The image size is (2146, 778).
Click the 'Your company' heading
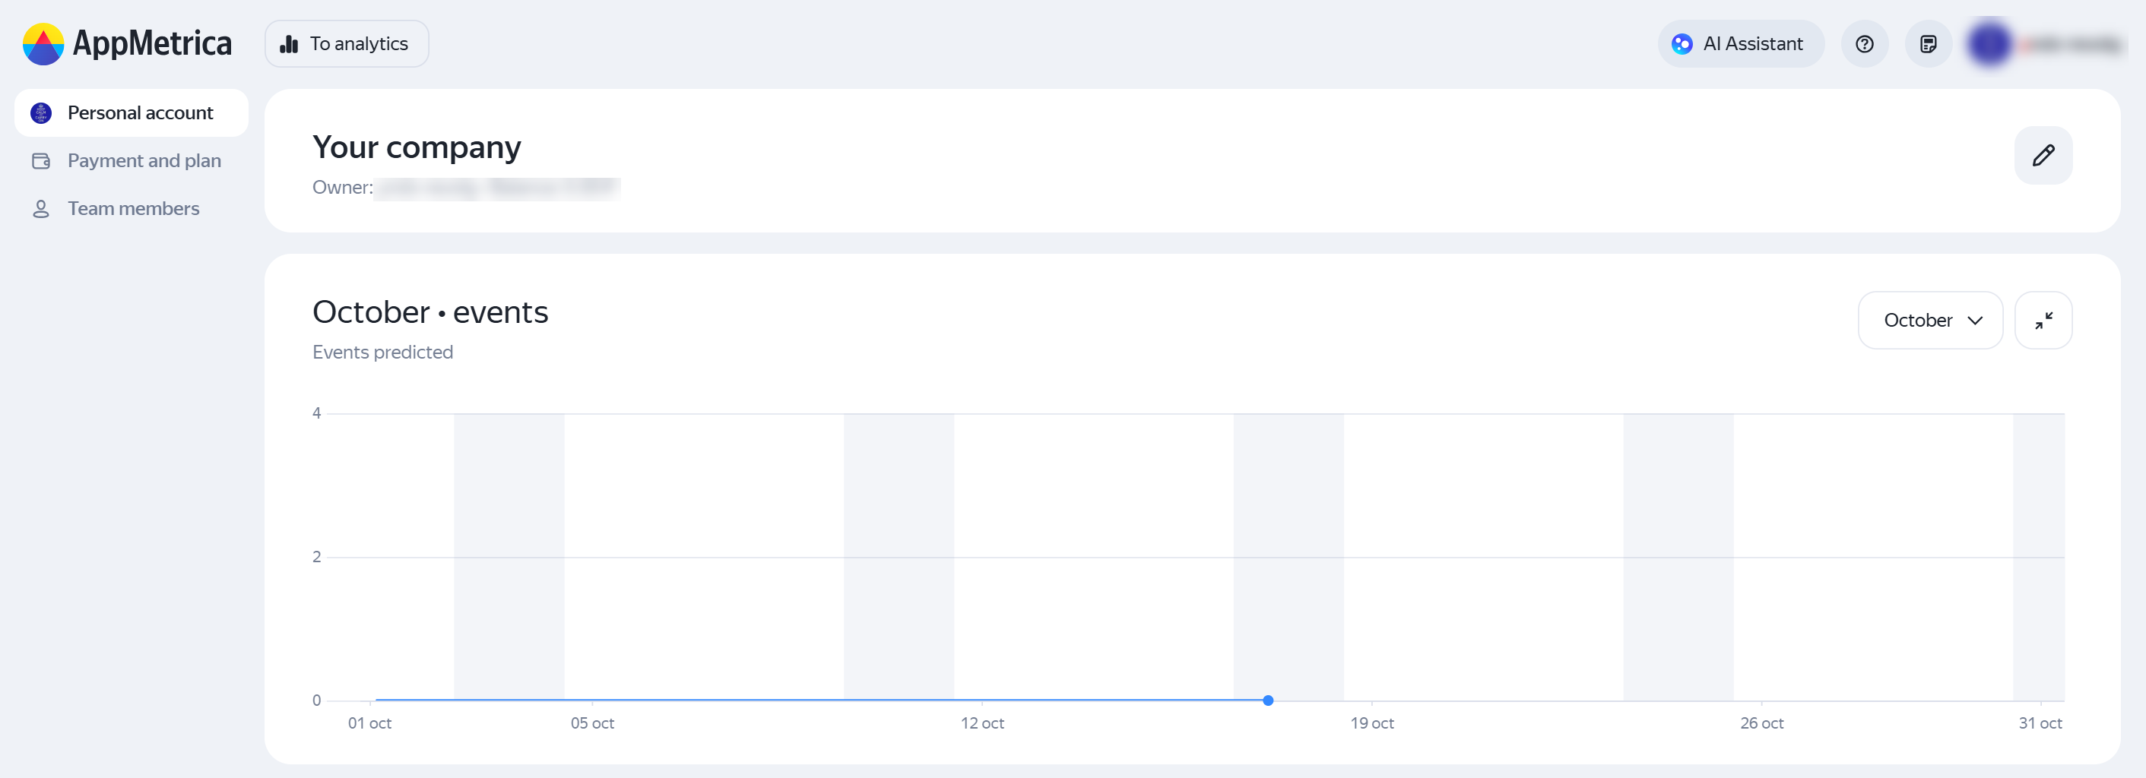click(x=417, y=147)
